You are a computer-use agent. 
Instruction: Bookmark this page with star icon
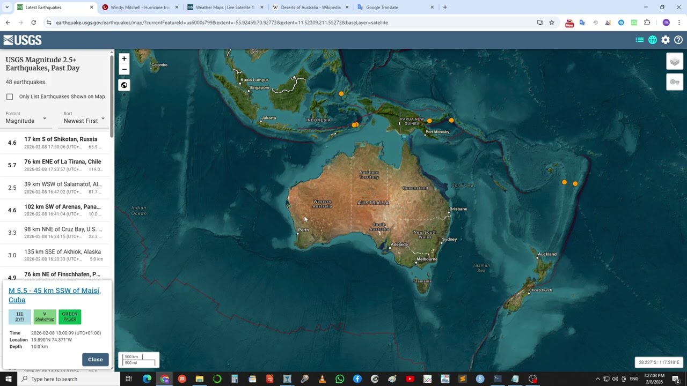click(552, 23)
